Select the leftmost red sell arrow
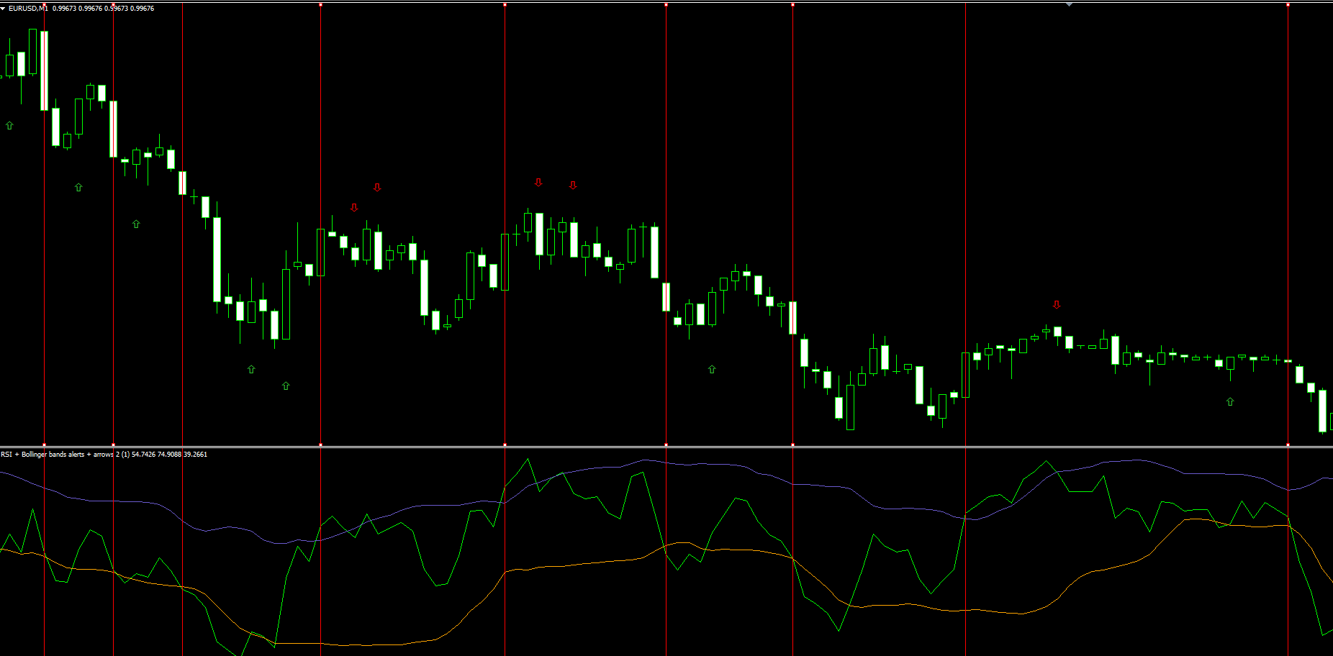The height and width of the screenshot is (656, 1333). coord(354,208)
